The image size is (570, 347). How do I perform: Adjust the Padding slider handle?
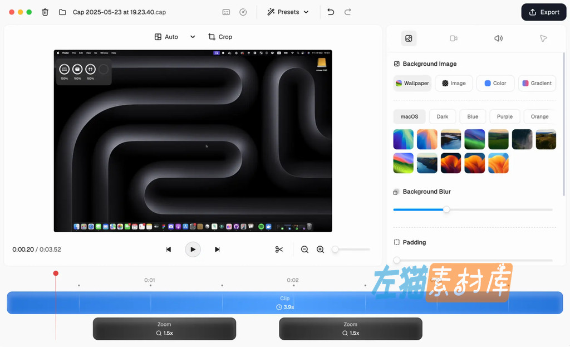pos(397,260)
